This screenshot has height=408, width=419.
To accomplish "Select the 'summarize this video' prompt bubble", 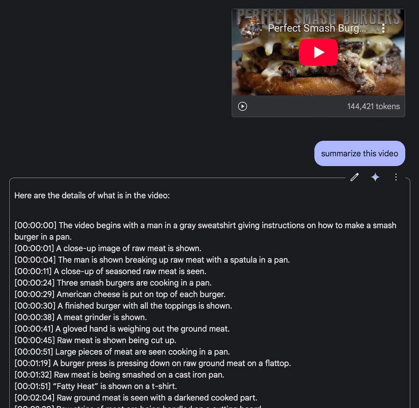I will [x=359, y=153].
